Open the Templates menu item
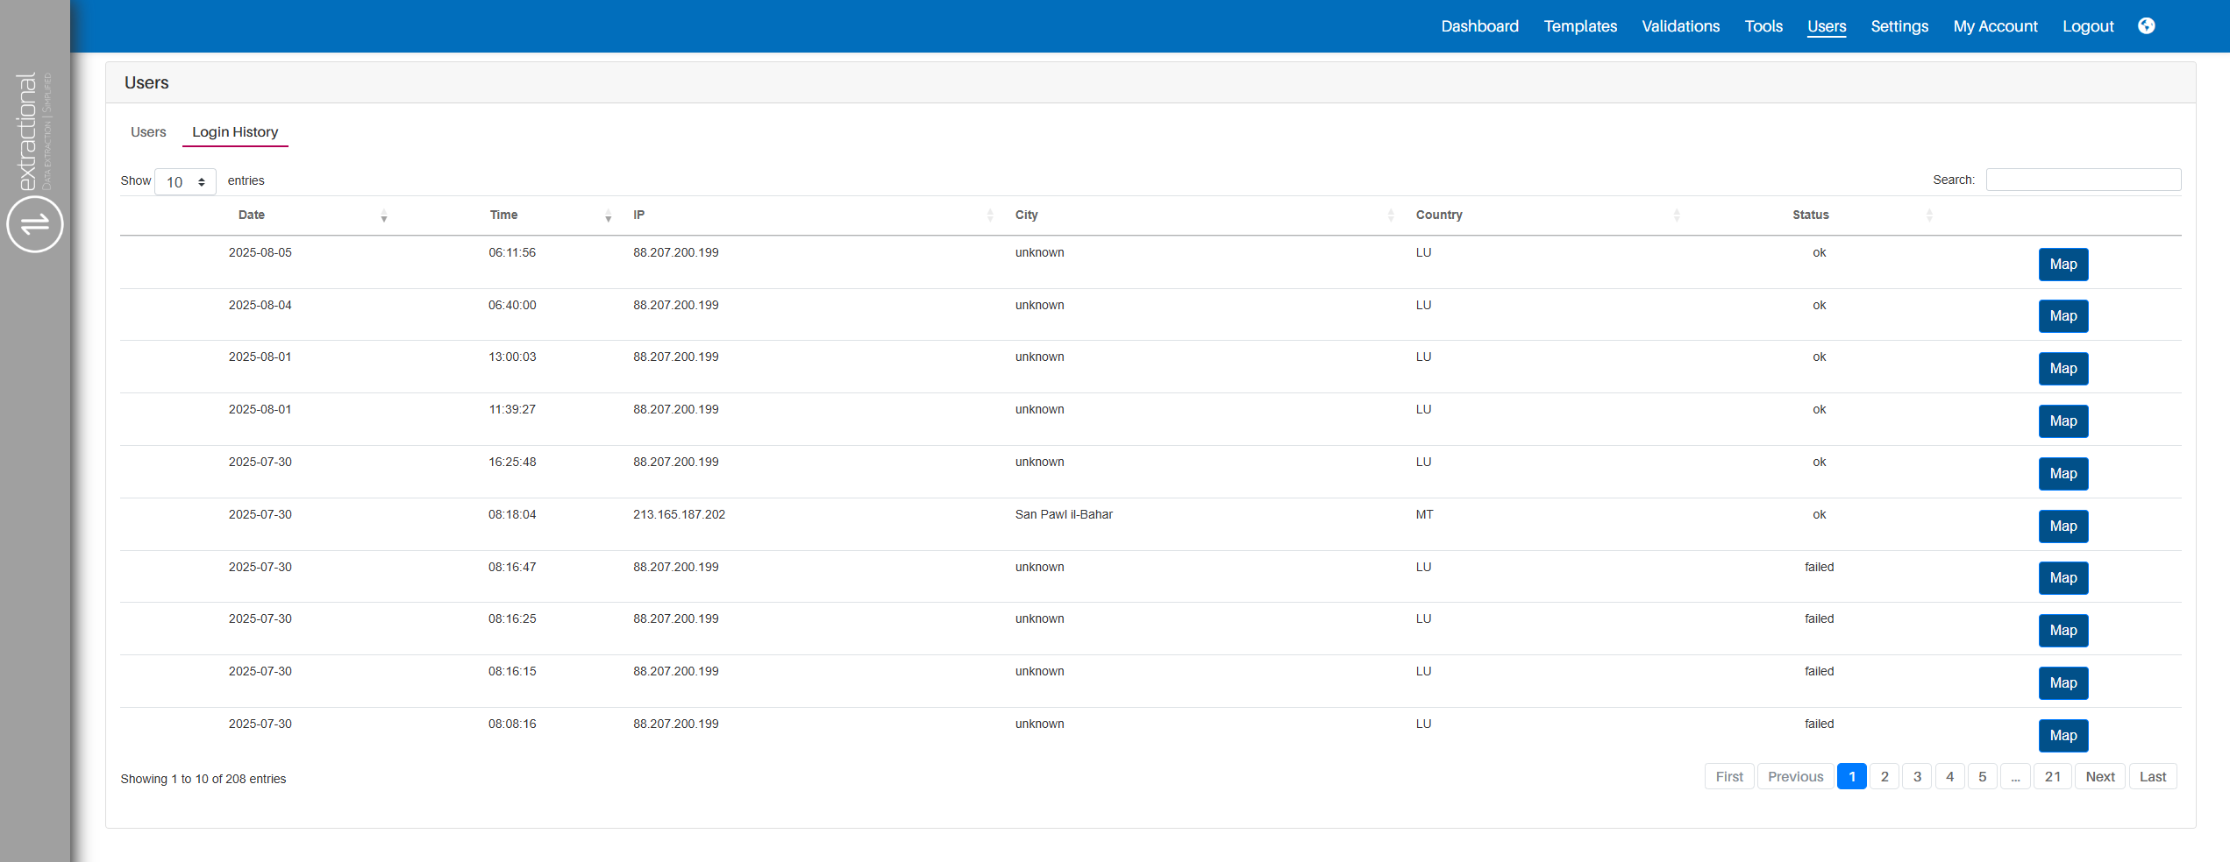Screen dimensions: 2230x862 (1580, 26)
